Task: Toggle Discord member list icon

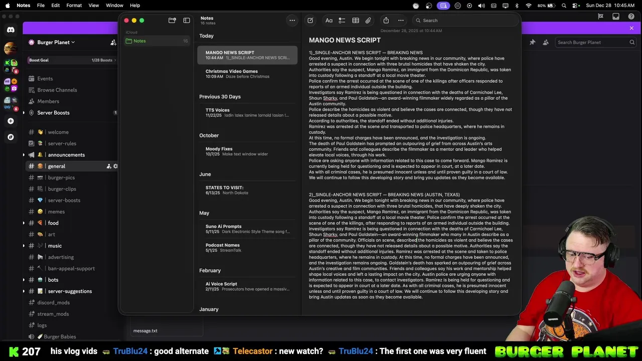Action: tap(546, 43)
